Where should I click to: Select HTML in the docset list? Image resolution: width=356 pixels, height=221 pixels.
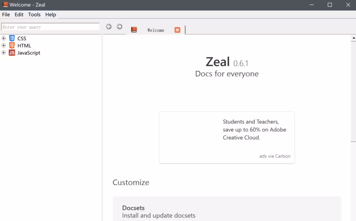tap(24, 46)
